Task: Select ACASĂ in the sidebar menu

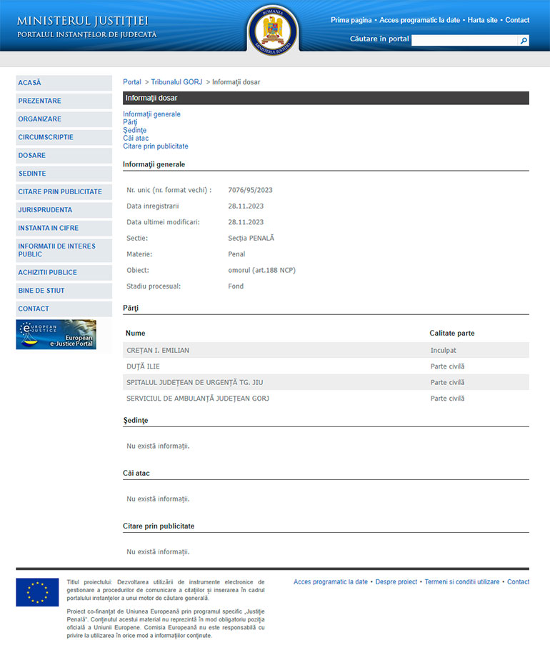Action: (64, 83)
